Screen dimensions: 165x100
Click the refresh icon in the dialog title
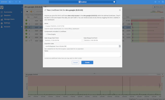click(x=45, y=10)
